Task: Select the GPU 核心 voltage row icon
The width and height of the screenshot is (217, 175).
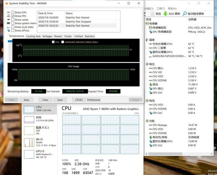Action: point(151,89)
